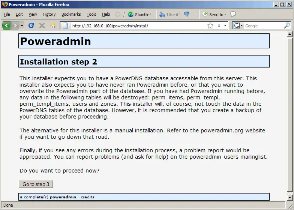Click the scrollbar down arrow
The height and width of the screenshot is (210, 294).
point(289,197)
